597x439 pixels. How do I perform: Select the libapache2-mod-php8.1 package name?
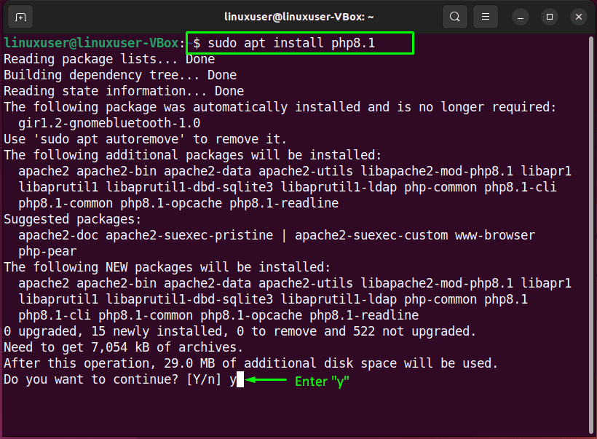[x=438, y=170]
